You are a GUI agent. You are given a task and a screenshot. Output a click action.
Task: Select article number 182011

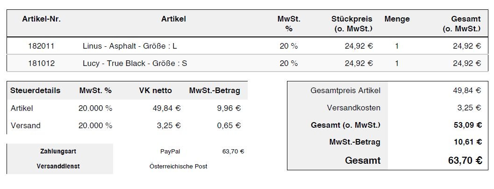pos(41,46)
